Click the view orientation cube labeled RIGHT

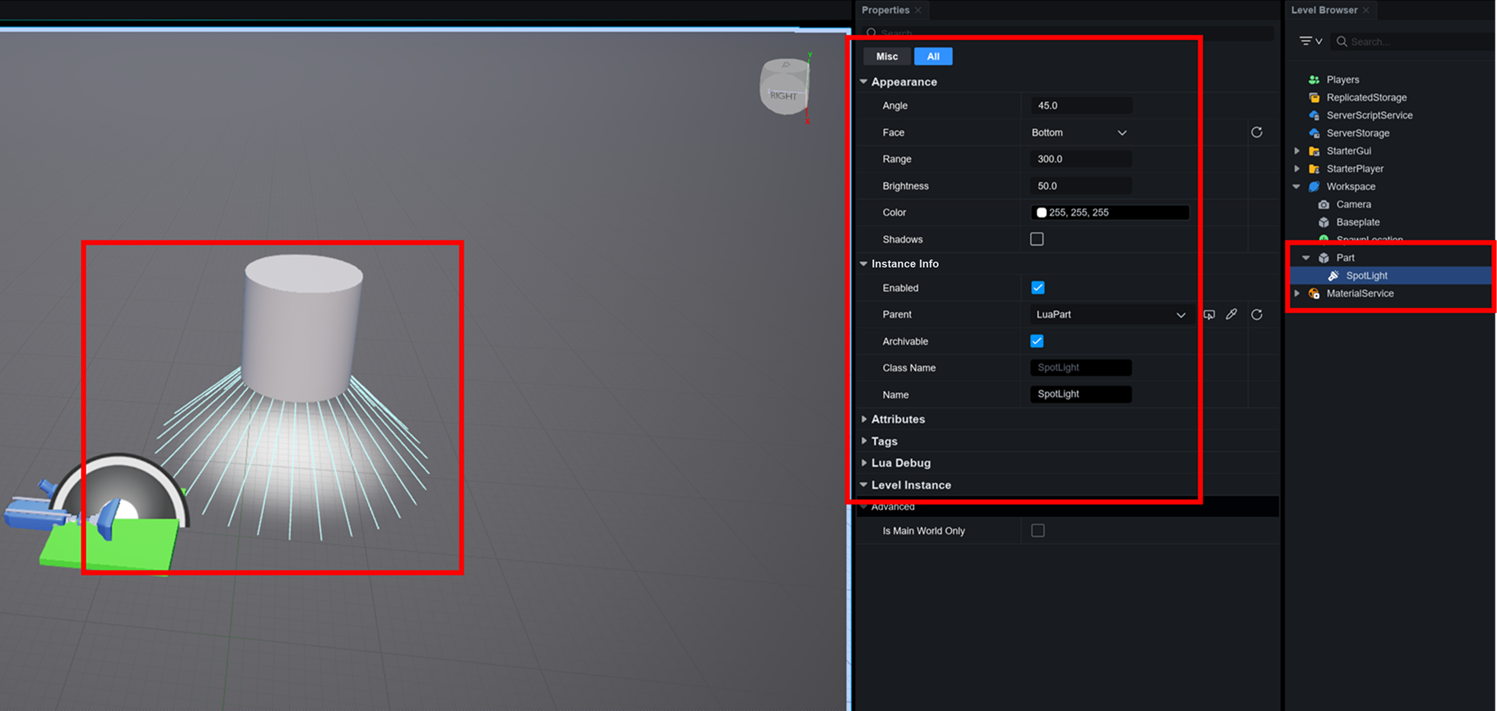point(784,87)
